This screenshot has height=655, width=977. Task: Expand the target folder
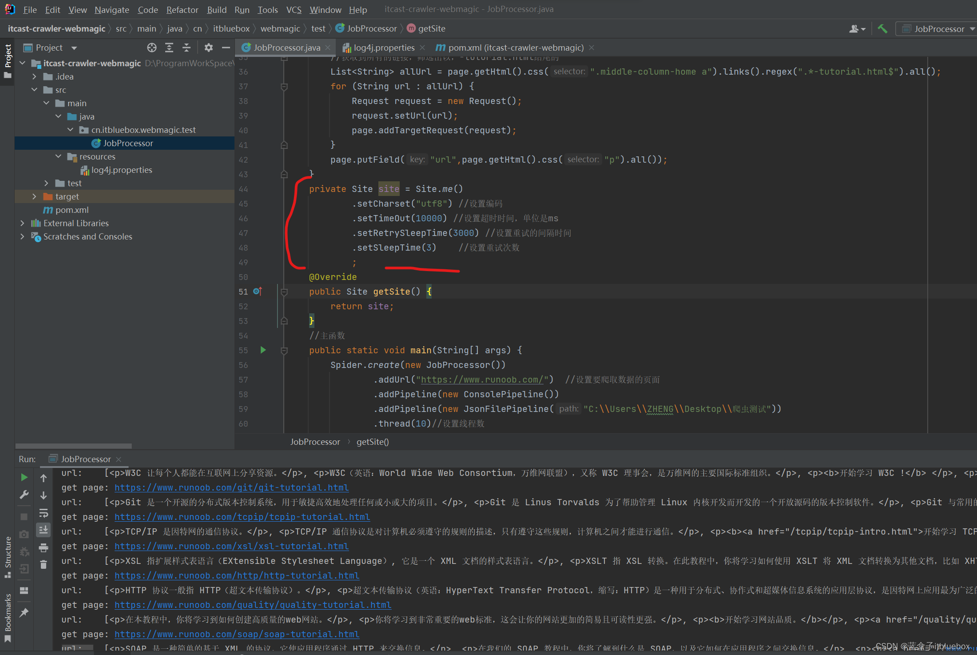pyautogui.click(x=34, y=196)
